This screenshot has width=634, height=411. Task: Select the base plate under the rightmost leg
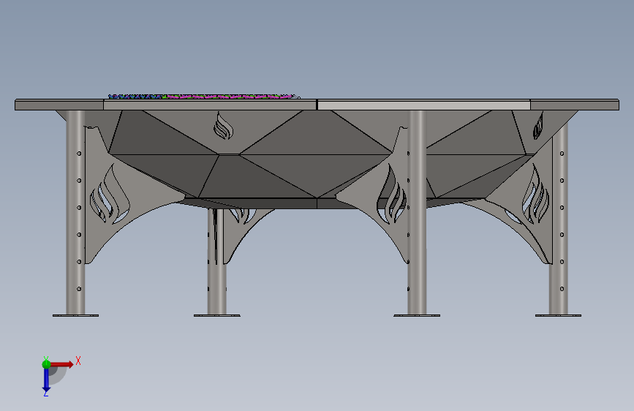[558, 315]
